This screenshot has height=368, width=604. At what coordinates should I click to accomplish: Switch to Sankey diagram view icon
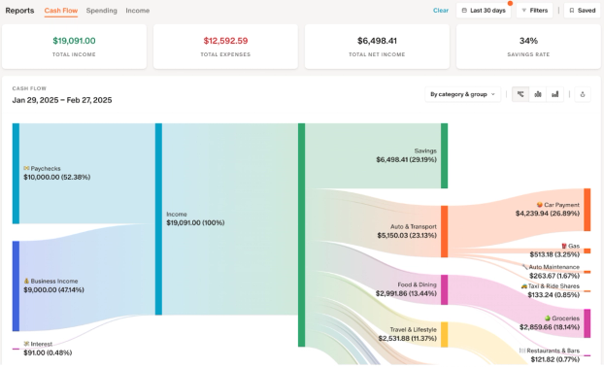(520, 94)
